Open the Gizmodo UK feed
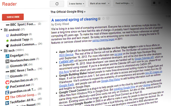171x106 pixels. pos(18,66)
